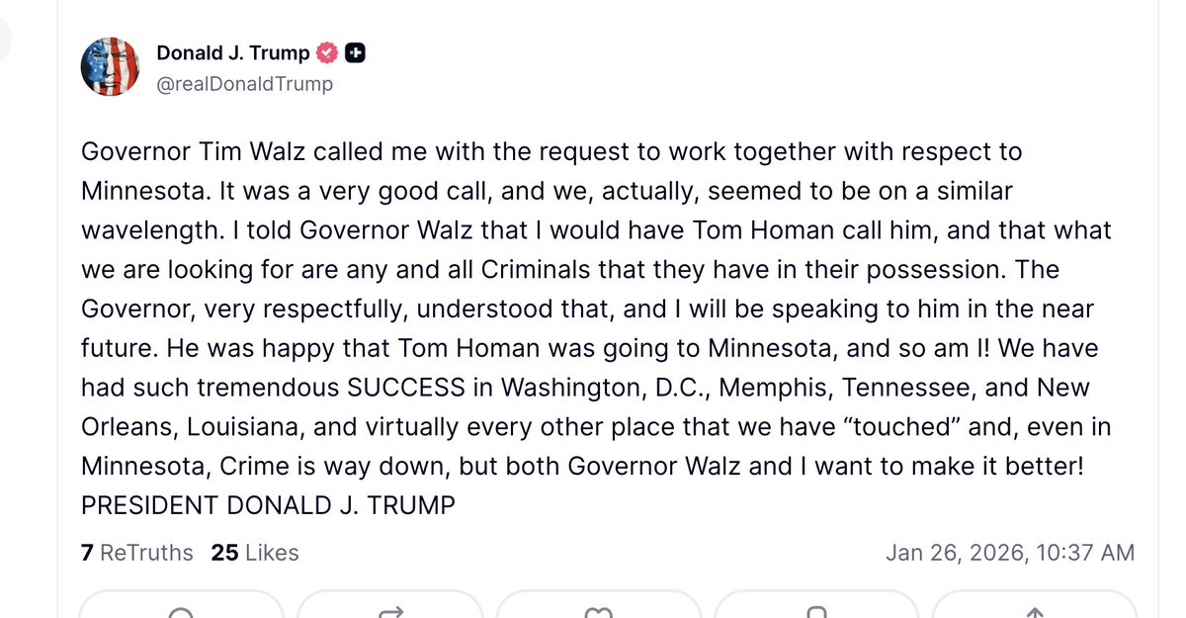Click Trump's American flag profile avatar
The image size is (1186, 618).
110,65
